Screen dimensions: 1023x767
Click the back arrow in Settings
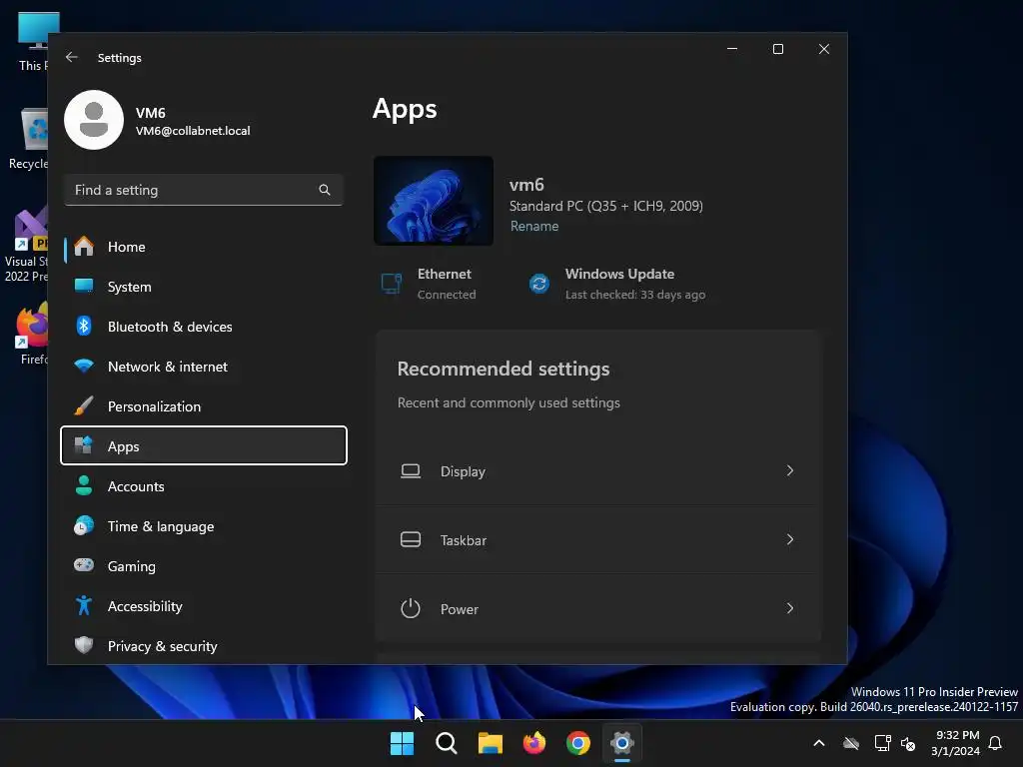[x=72, y=57]
